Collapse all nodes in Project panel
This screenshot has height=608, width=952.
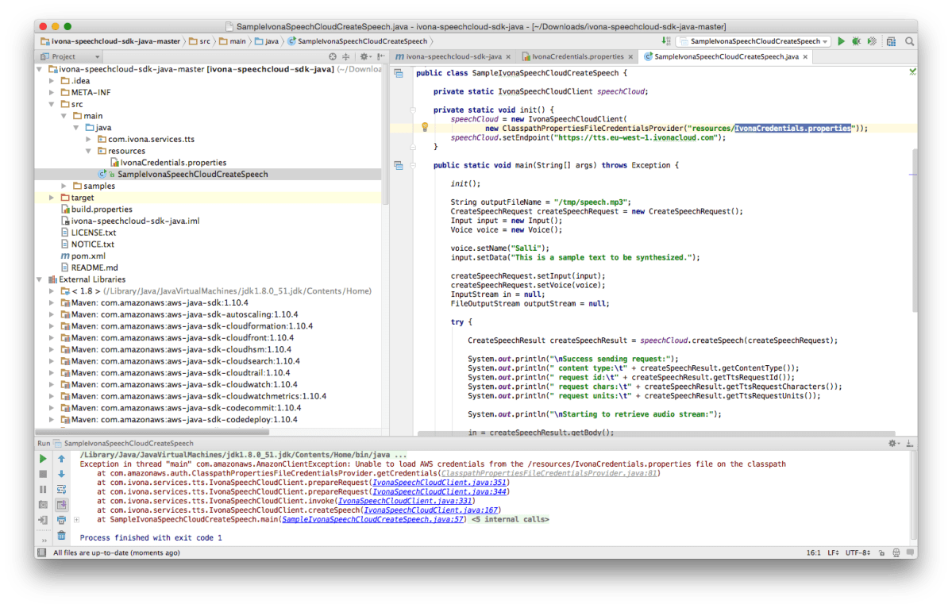[x=346, y=56]
